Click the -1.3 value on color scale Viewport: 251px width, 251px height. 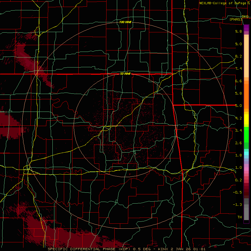pyautogui.click(x=237, y=205)
